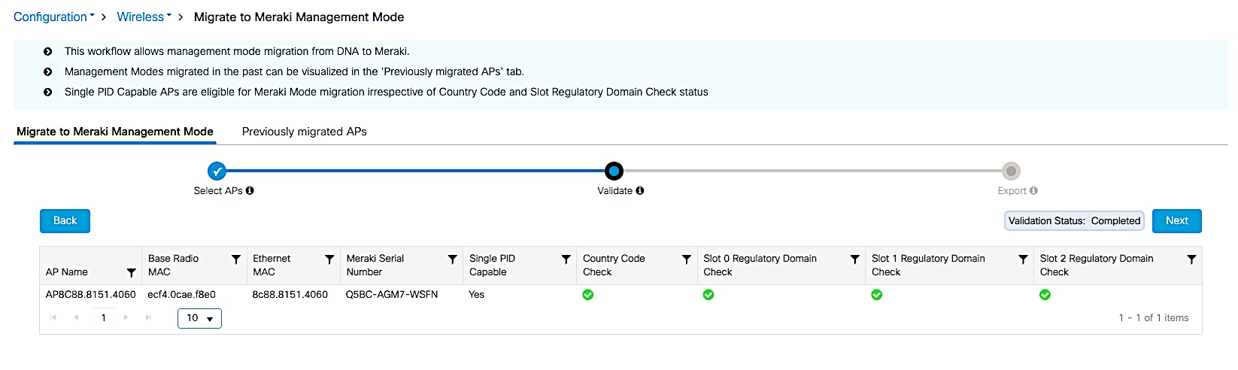Filter Slot 0 Regulatory Domain Check
This screenshot has height=370, width=1238.
pyautogui.click(x=855, y=259)
